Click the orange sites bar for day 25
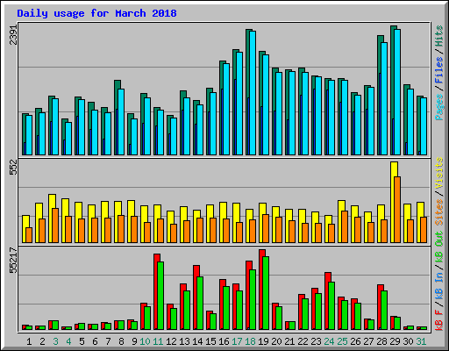 click(x=345, y=226)
